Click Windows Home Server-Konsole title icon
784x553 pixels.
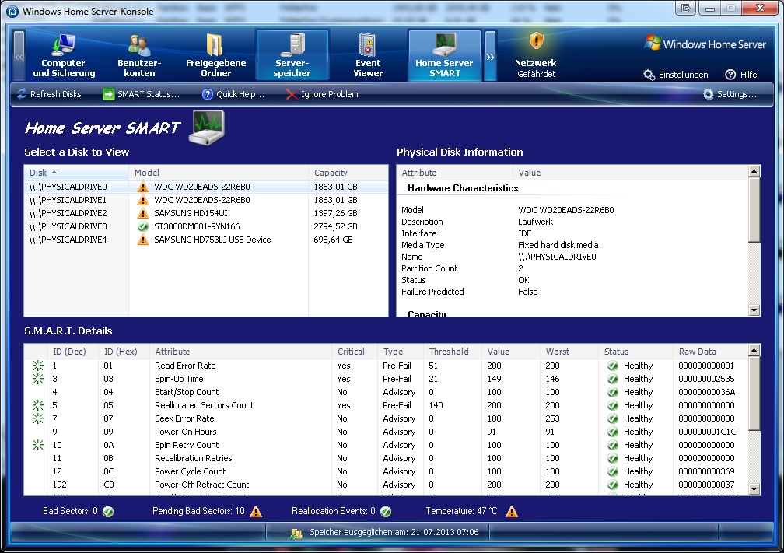click(x=12, y=11)
